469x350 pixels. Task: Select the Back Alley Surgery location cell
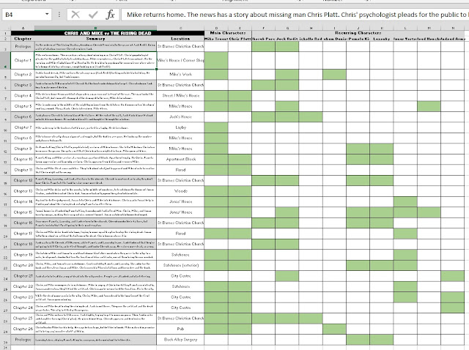180,340
